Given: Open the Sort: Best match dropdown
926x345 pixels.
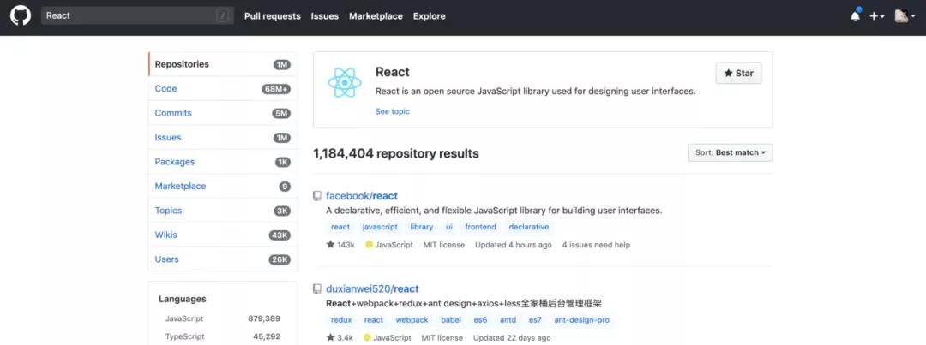Looking at the screenshot, I should tap(731, 152).
